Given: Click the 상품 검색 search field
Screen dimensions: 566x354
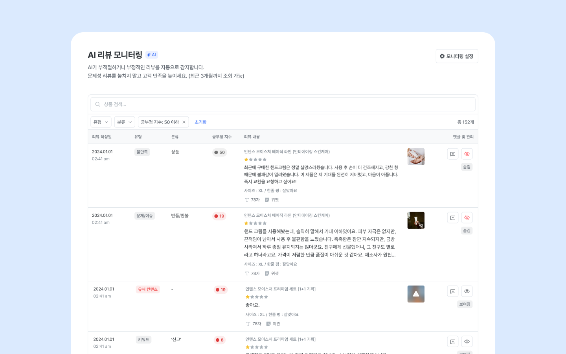Looking at the screenshot, I should pyautogui.click(x=283, y=104).
